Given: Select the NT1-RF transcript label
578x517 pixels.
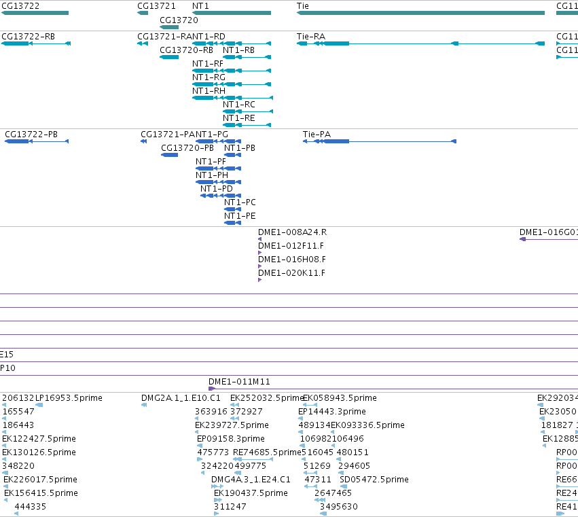Looking at the screenshot, I should (x=208, y=64).
